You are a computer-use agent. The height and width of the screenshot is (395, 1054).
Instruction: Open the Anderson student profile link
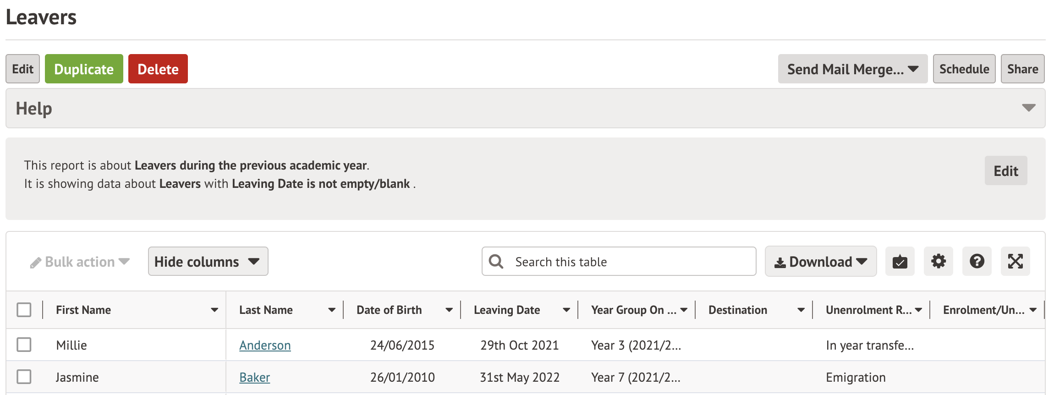point(265,345)
